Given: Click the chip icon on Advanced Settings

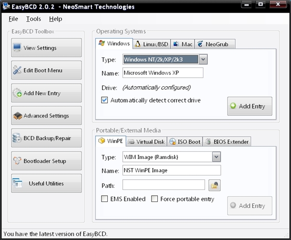Looking at the screenshot, I should [17, 116].
